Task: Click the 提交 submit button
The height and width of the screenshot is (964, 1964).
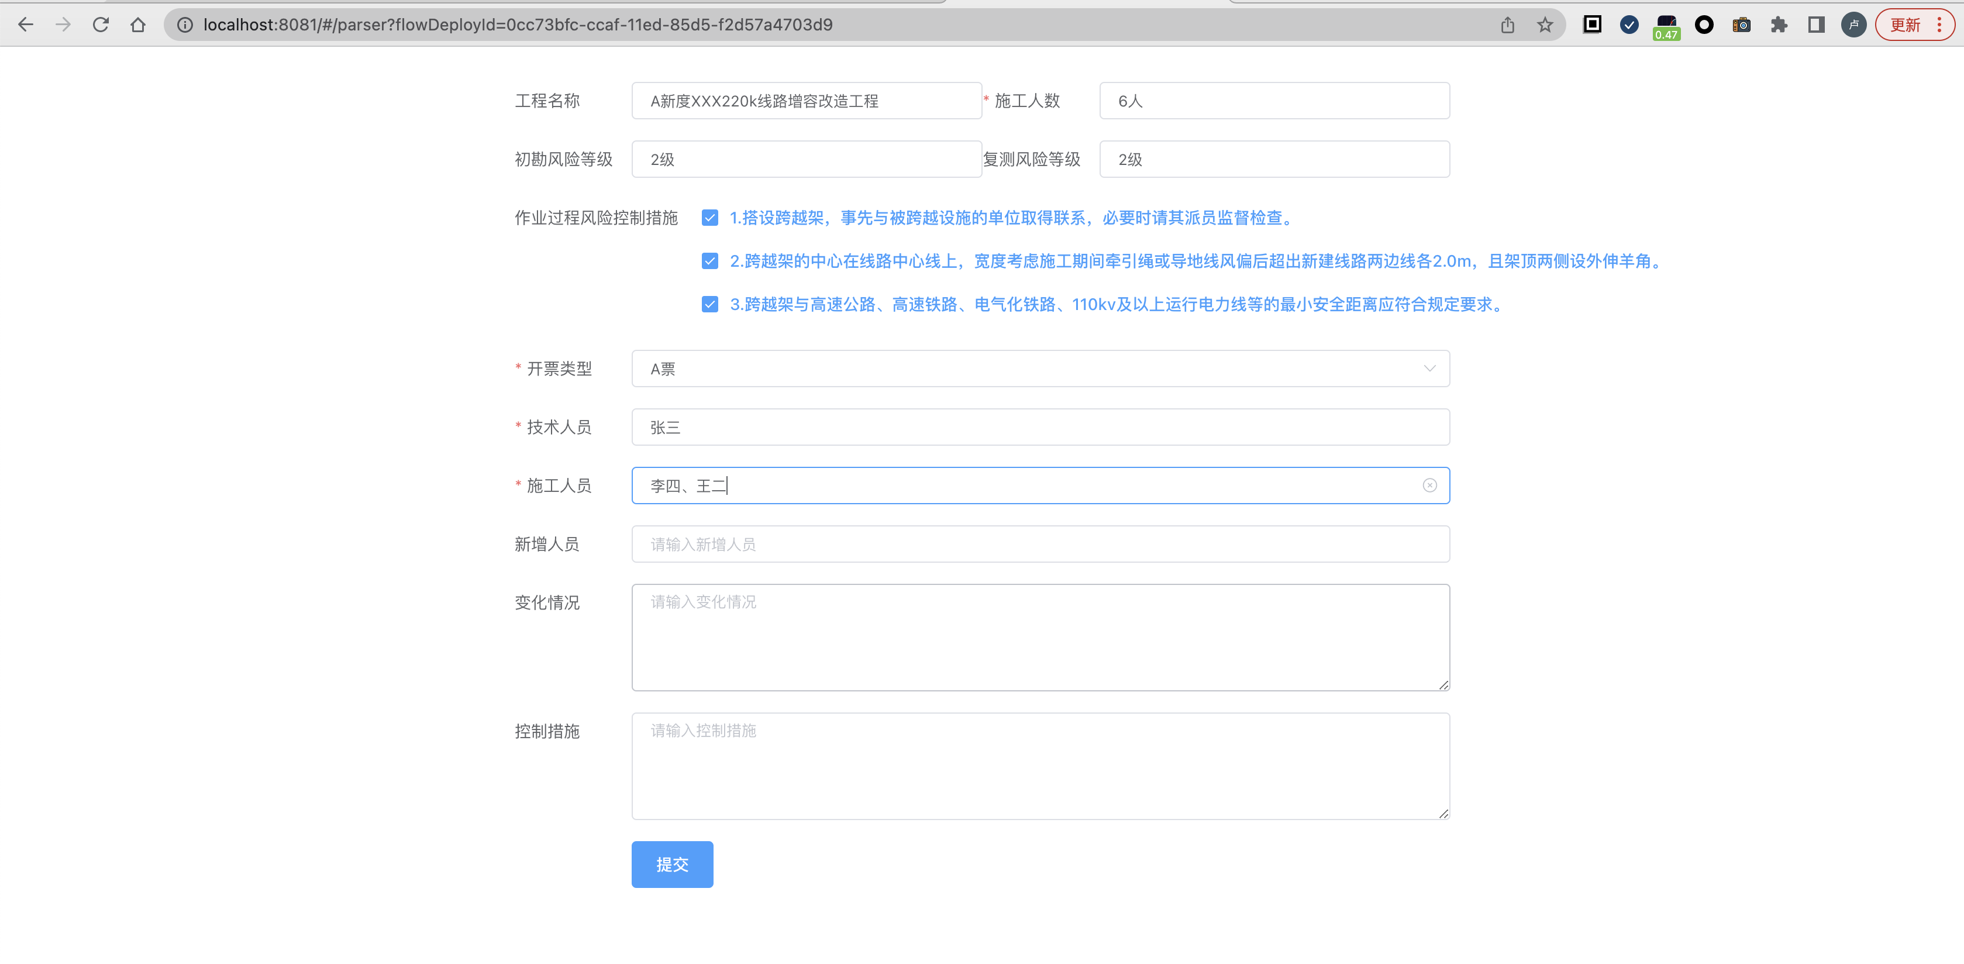Action: (671, 864)
